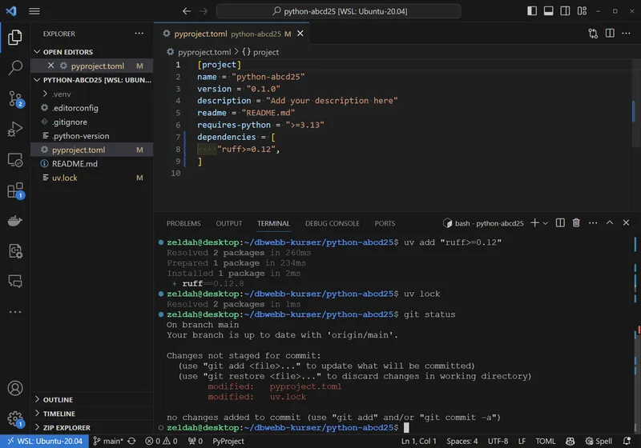This screenshot has height=448, width=641.
Task: Go back in navigation history
Action: coord(187,11)
